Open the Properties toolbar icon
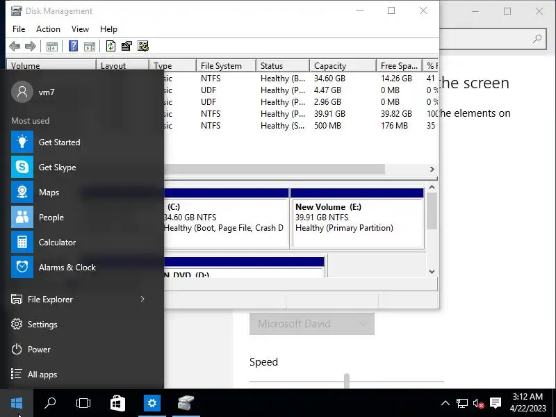556x417 pixels. click(x=126, y=46)
